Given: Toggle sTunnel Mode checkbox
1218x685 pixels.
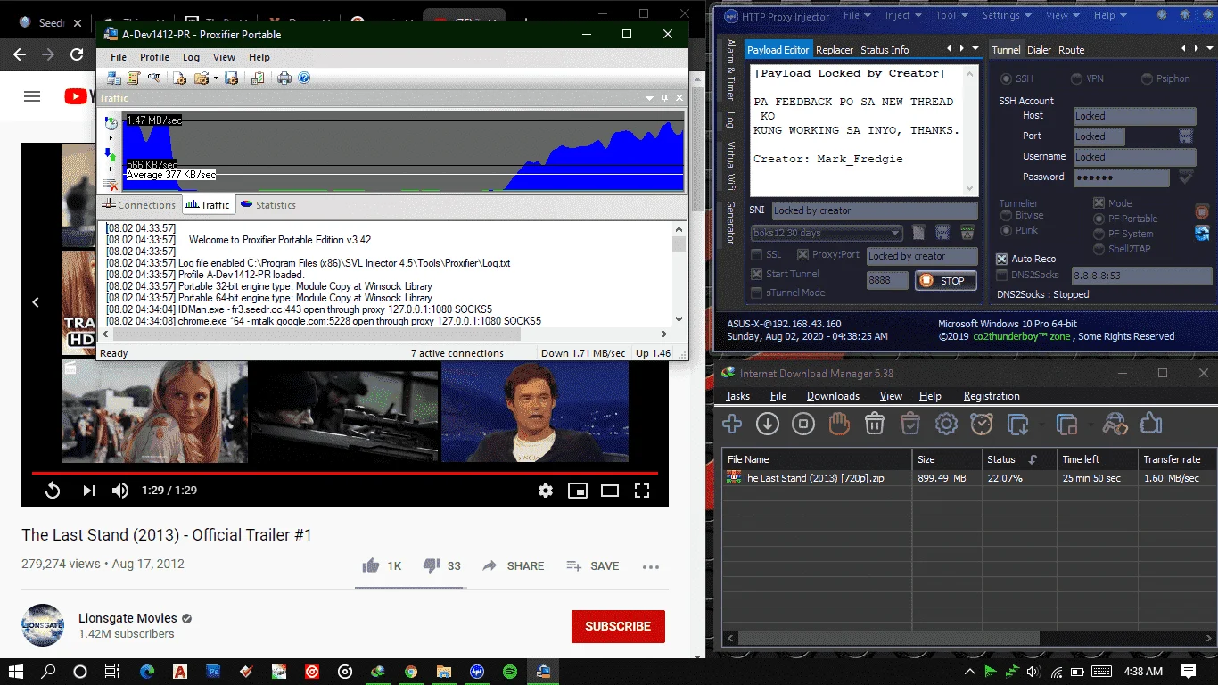Looking at the screenshot, I should 756,293.
